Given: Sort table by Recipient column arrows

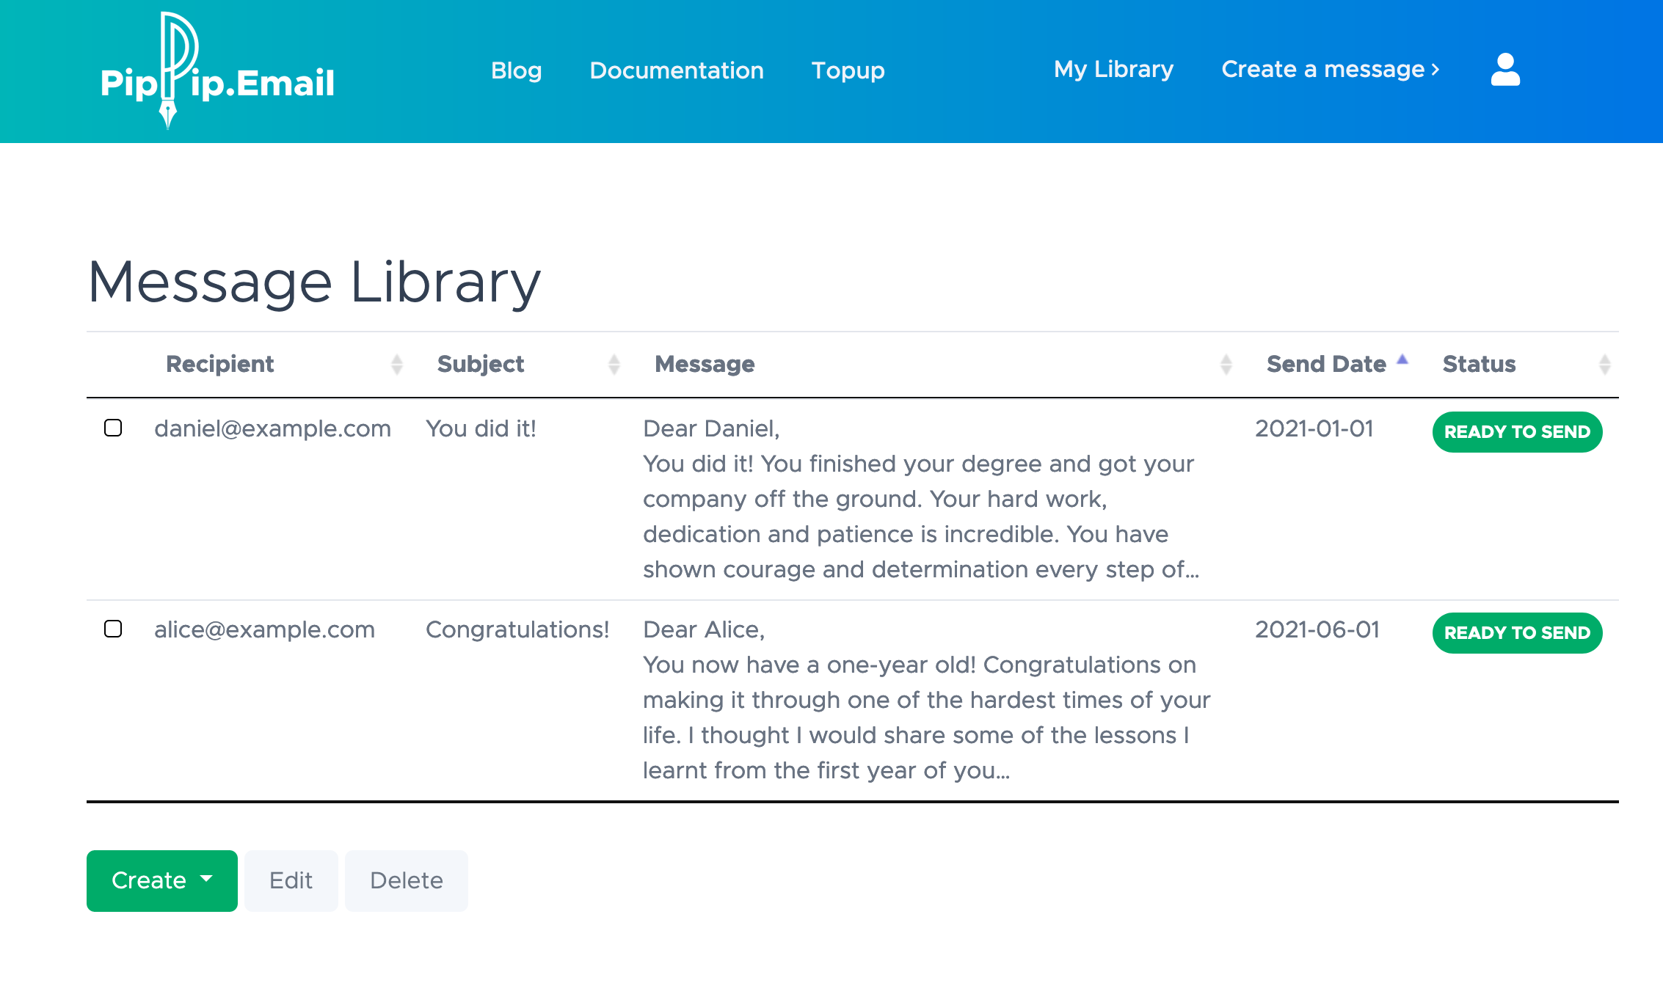Looking at the screenshot, I should (x=396, y=365).
